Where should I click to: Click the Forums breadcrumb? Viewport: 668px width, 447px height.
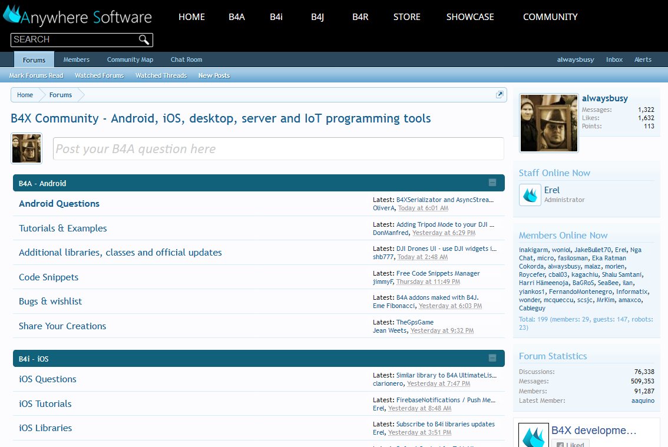[x=61, y=95]
